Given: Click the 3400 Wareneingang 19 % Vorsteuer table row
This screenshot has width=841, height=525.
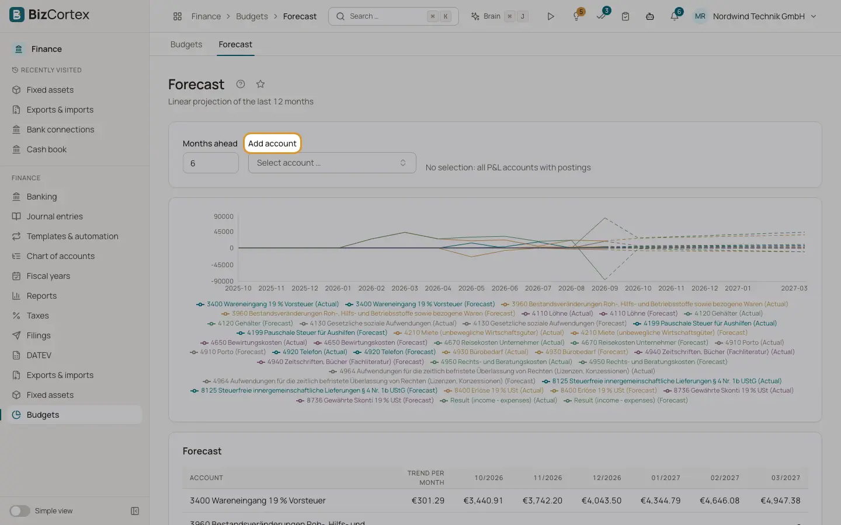Looking at the screenshot, I should 495,501.
